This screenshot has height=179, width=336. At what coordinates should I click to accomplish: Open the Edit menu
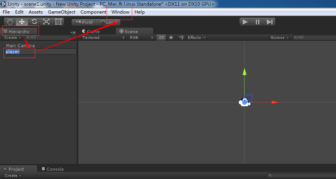tap(19, 12)
